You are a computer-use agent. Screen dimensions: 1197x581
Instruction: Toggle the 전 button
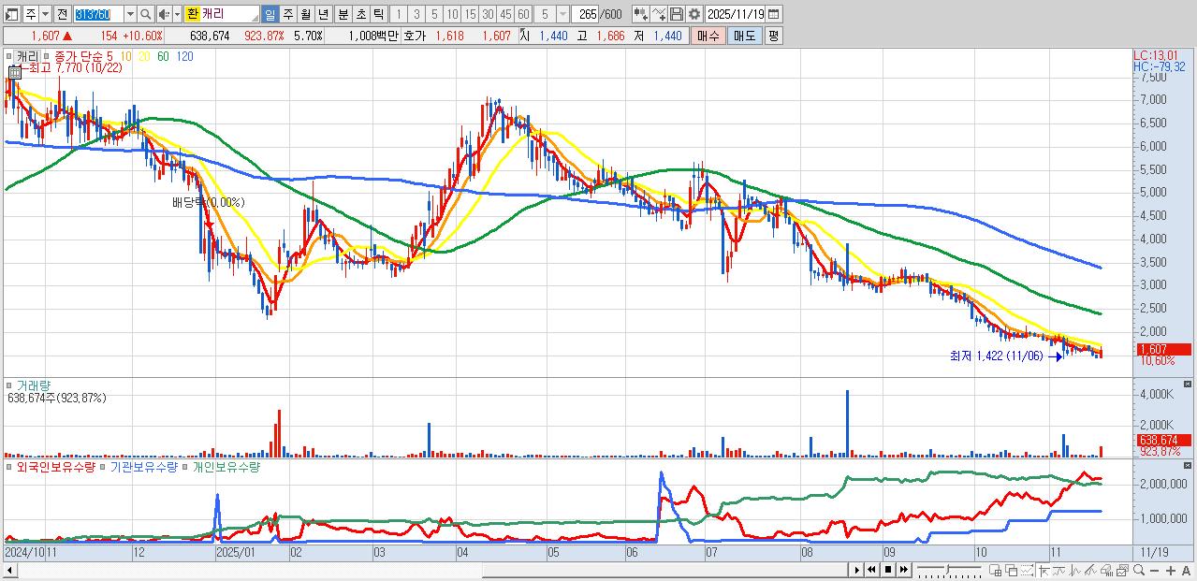coord(62,14)
